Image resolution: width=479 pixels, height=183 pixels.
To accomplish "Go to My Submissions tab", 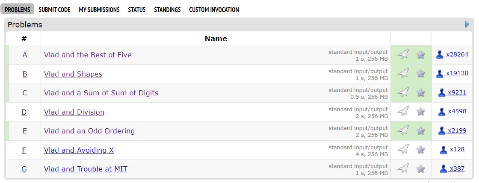I will click(x=99, y=10).
